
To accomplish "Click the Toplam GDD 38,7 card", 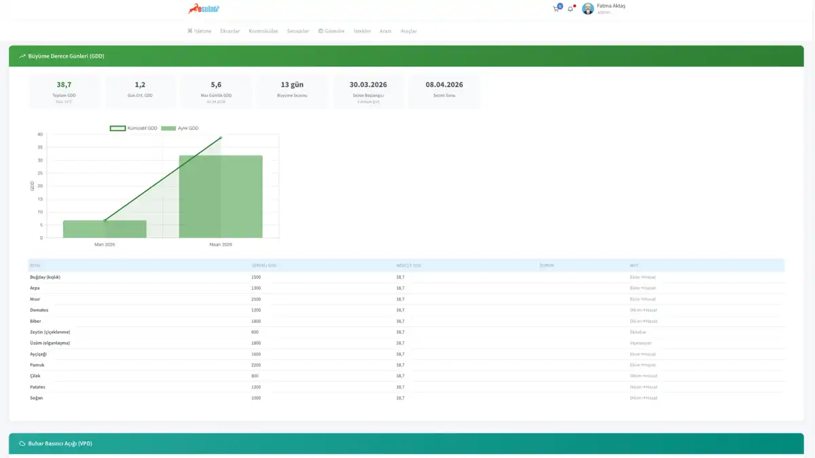I will tap(64, 91).
